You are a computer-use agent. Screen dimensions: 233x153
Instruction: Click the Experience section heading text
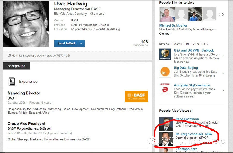coord(28,81)
